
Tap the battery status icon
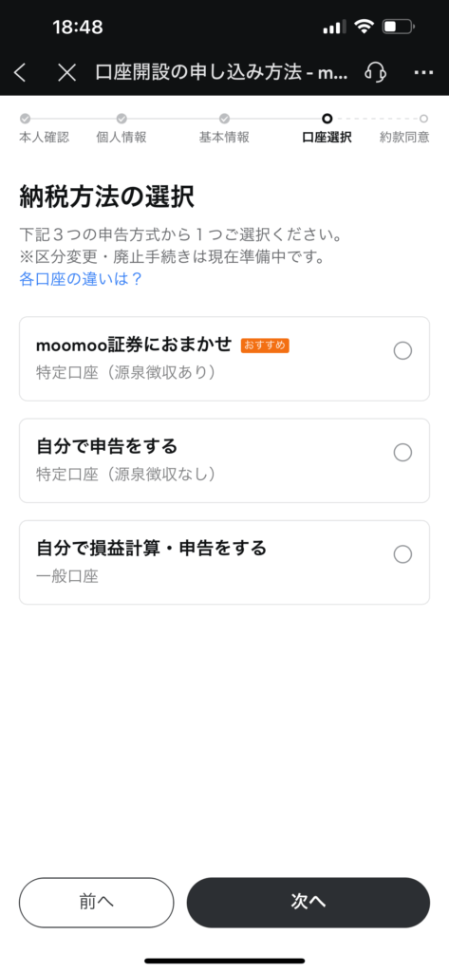coord(399,27)
